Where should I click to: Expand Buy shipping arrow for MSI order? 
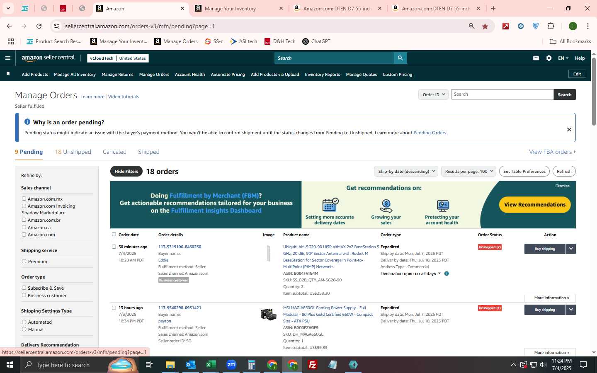click(571, 310)
